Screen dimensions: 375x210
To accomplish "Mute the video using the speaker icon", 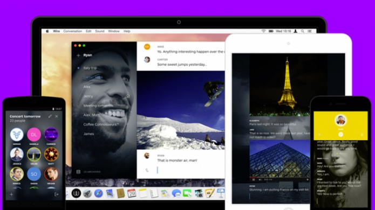I will coord(260,179).
